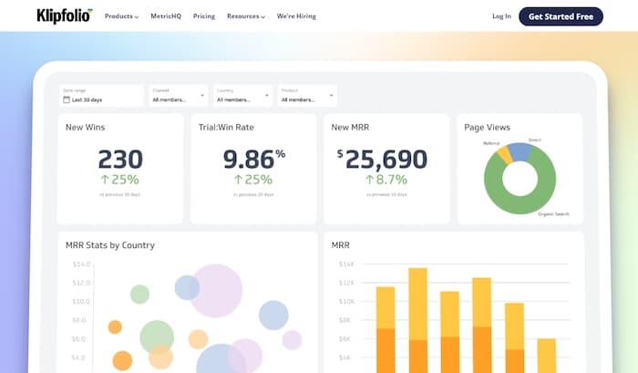Open the Channel filter dropdown

[179, 96]
